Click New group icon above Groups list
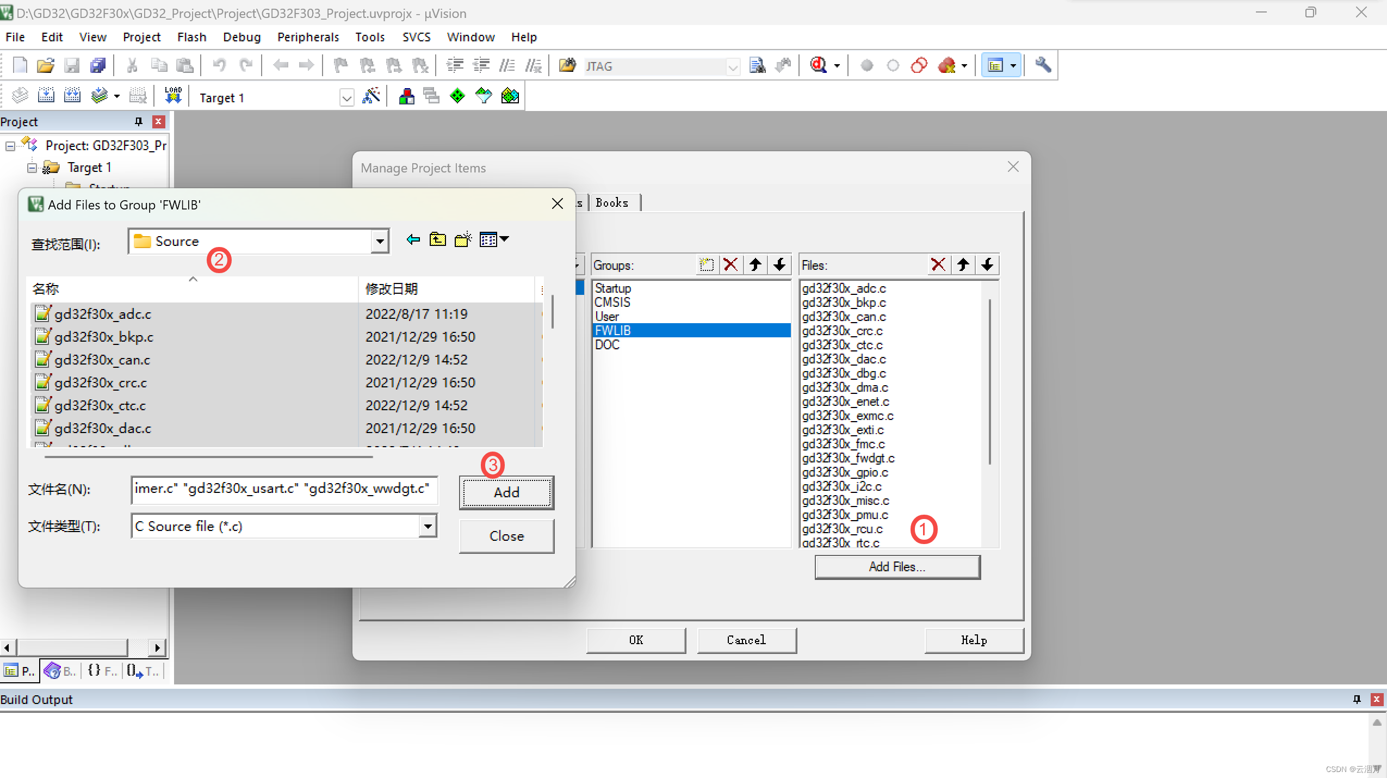The image size is (1387, 778). click(707, 265)
